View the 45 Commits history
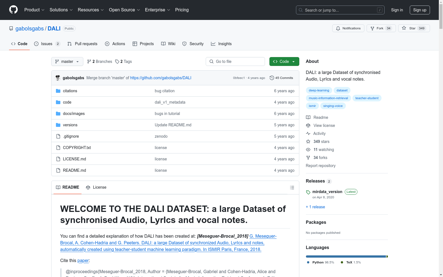The image size is (443, 277). click(281, 78)
